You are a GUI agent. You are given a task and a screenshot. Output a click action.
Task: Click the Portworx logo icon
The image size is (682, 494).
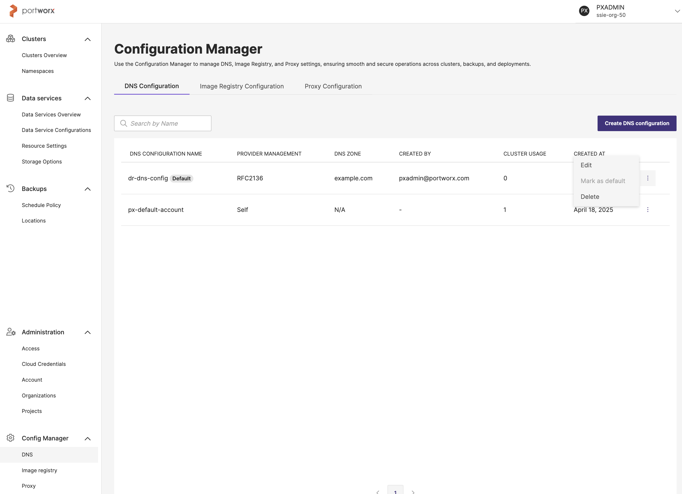coord(13,11)
